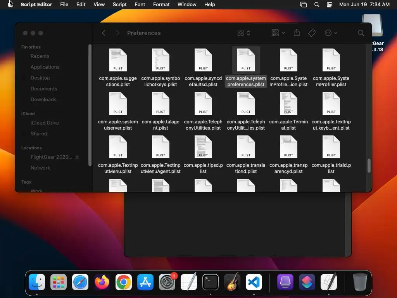This screenshot has width=397, height=298.
Task: Open the Apple menu
Action: 10,4
